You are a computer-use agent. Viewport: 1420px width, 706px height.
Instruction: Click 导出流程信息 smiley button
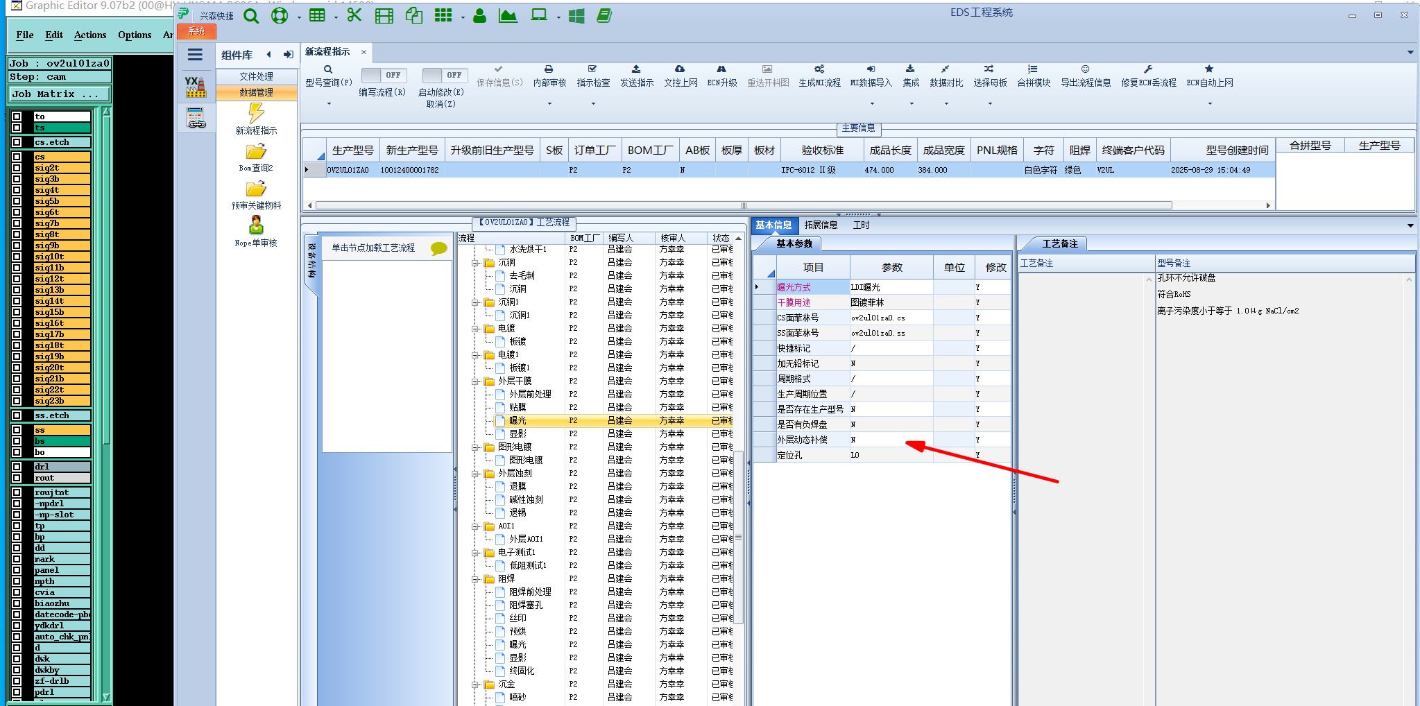pos(1086,76)
